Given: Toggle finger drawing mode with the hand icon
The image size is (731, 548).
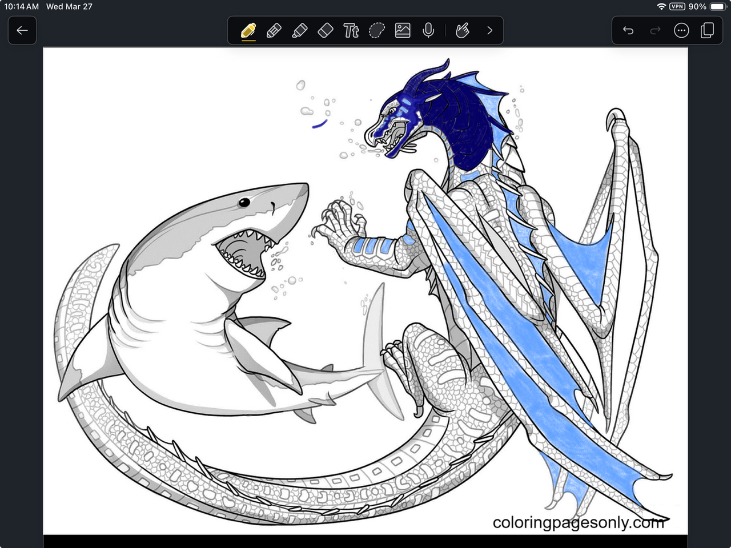Looking at the screenshot, I should [x=463, y=30].
